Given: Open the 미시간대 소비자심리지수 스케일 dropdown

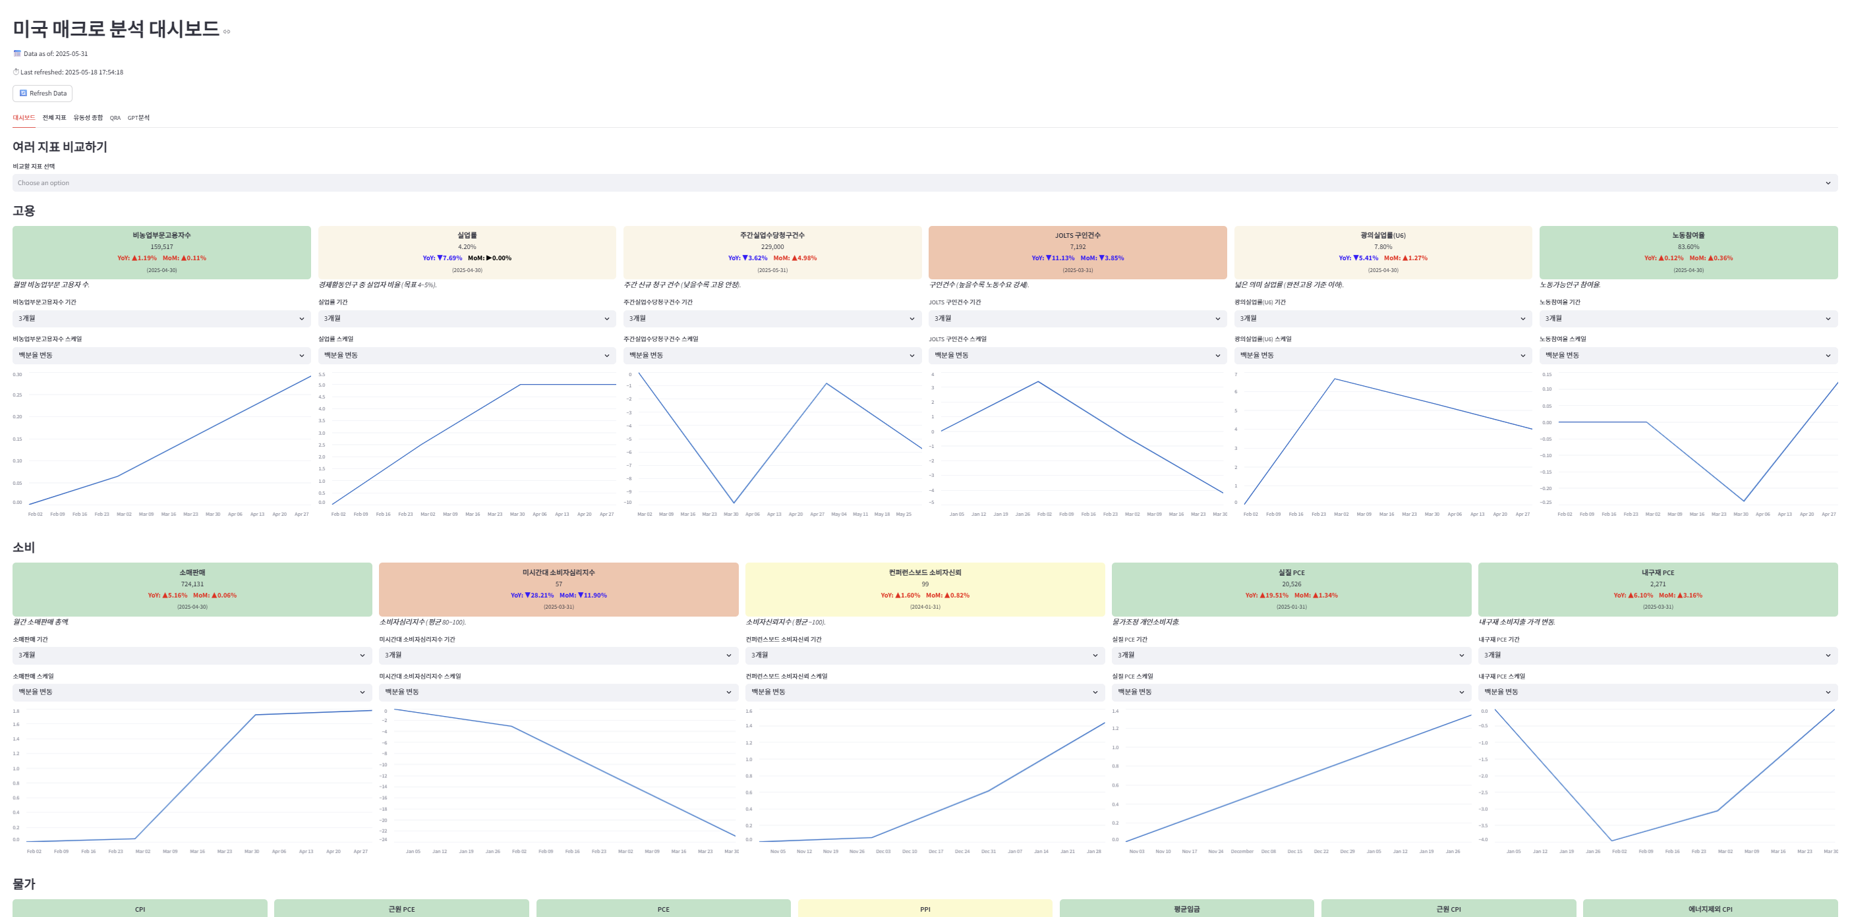Looking at the screenshot, I should pos(559,692).
